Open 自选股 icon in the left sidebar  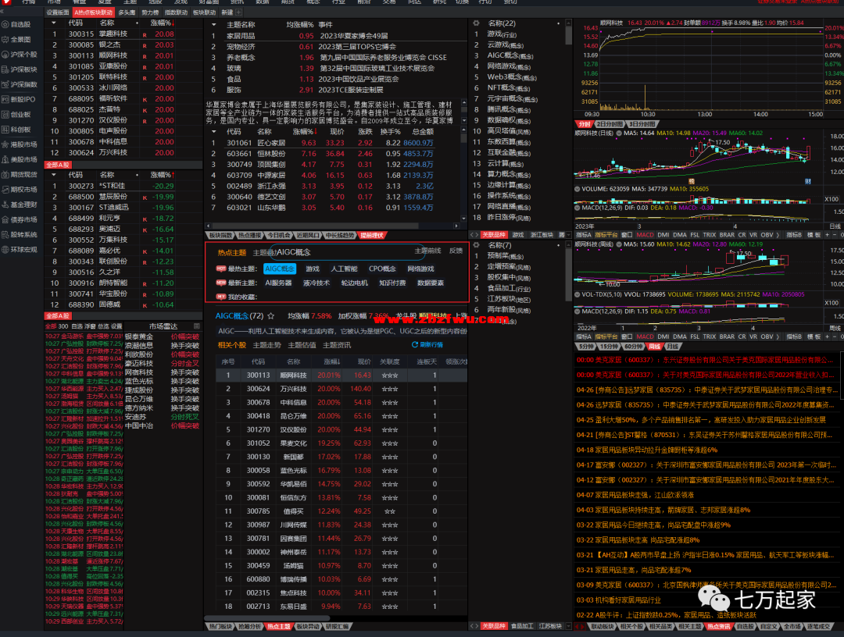pos(5,24)
